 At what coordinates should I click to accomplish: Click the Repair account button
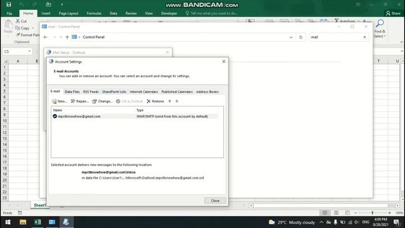[x=80, y=101]
